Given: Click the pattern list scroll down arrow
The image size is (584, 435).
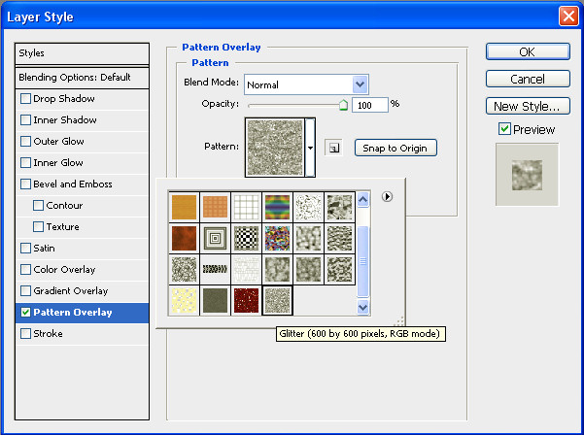Looking at the screenshot, I should 362,308.
